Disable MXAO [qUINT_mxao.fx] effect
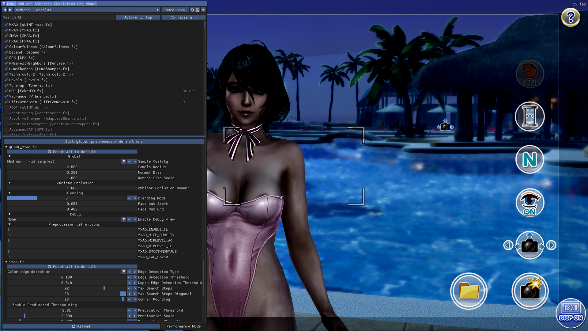This screenshot has height=331, width=588. tap(6, 25)
